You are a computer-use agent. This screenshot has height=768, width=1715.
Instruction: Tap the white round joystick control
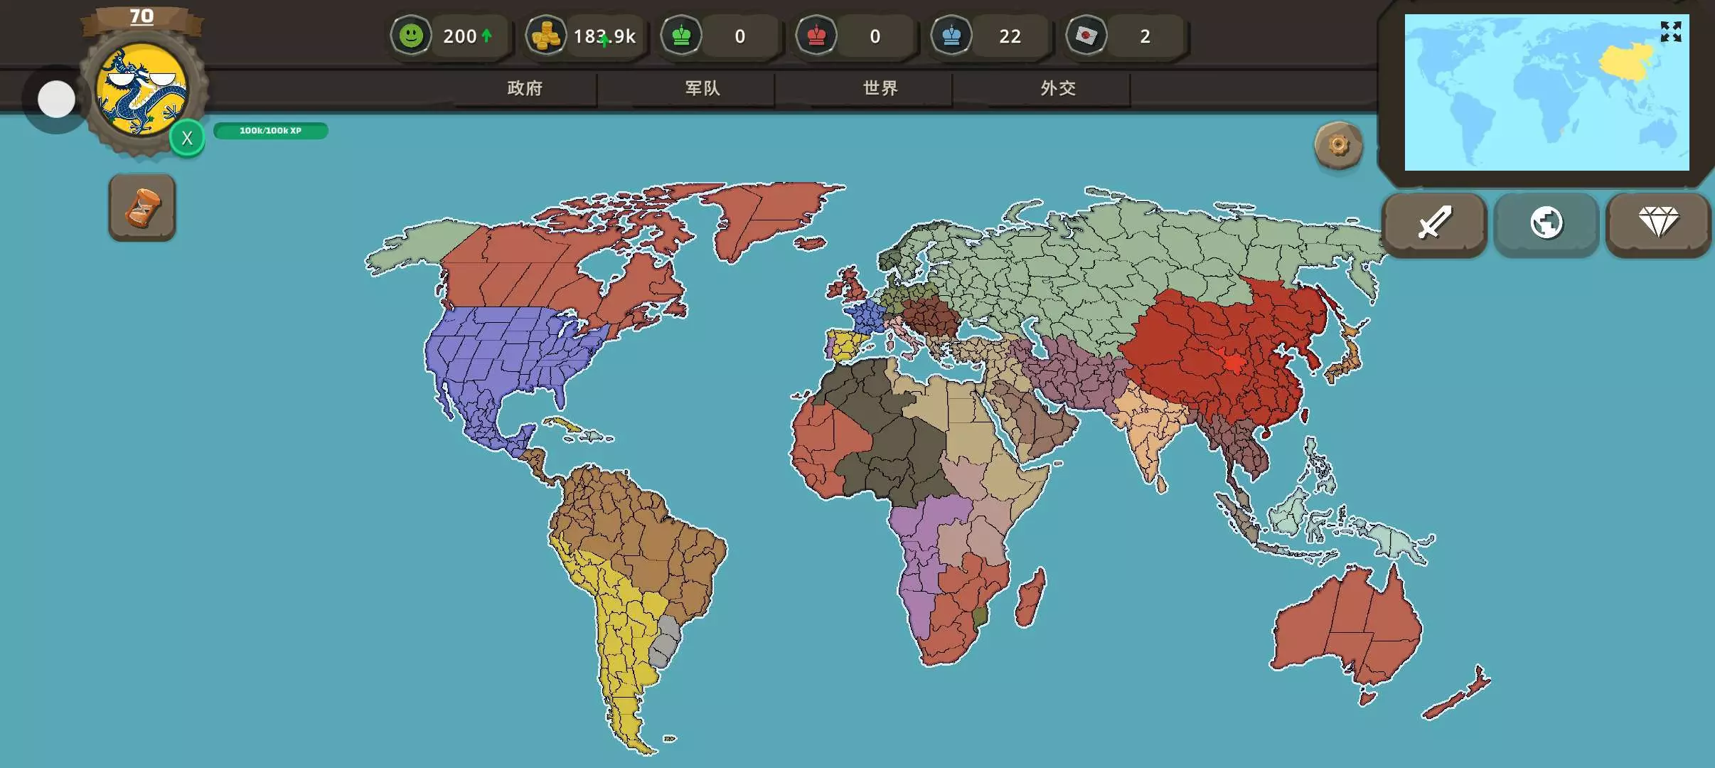(x=56, y=99)
